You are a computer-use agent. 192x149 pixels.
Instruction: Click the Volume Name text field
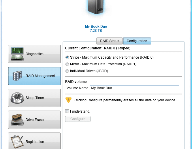pyautogui.click(x=134, y=88)
